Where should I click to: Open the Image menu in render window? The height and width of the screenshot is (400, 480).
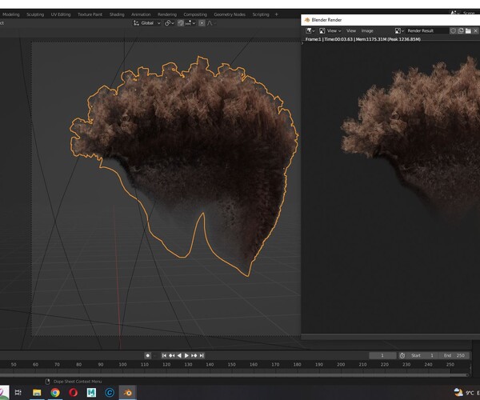click(367, 30)
